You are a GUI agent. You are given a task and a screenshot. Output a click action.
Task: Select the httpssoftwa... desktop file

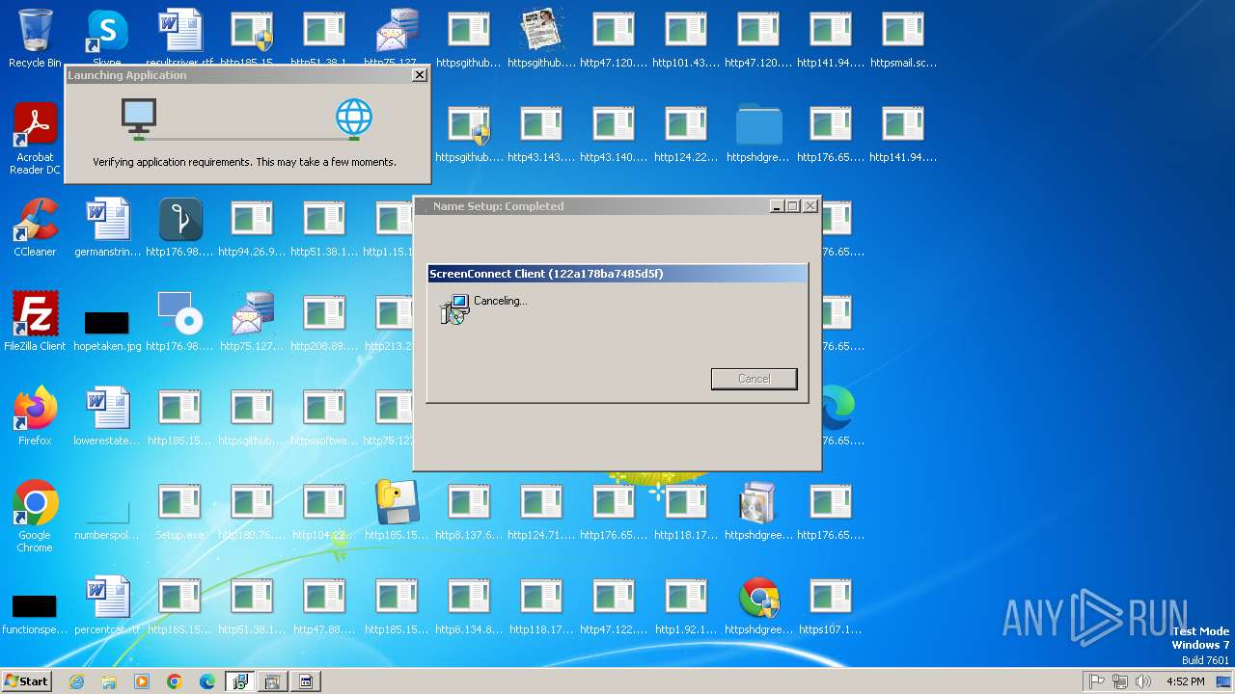click(324, 416)
